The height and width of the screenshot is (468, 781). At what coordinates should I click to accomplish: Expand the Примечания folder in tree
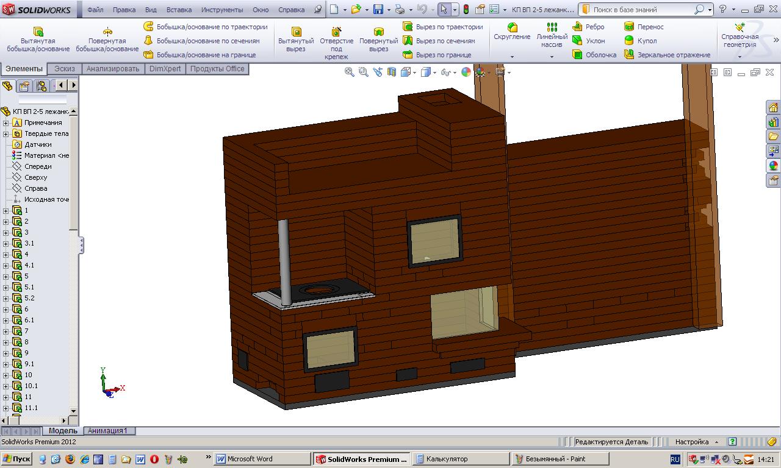tap(6, 122)
